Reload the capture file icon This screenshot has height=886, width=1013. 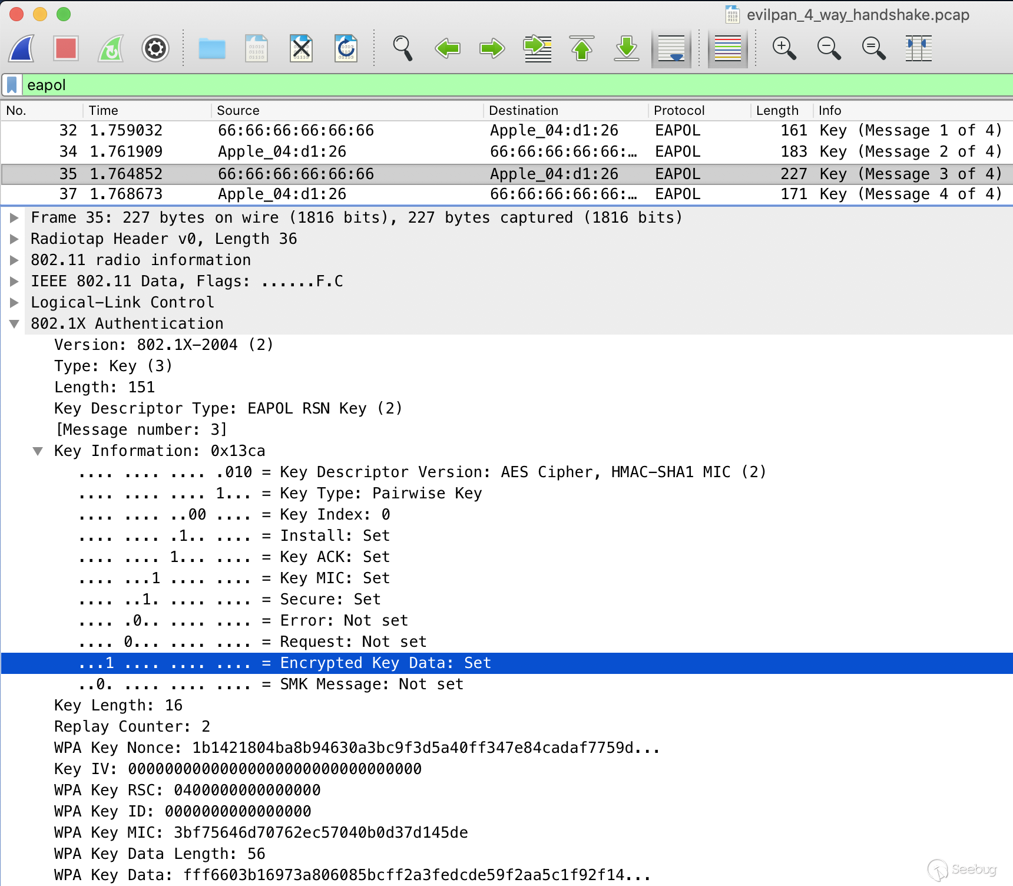point(346,48)
